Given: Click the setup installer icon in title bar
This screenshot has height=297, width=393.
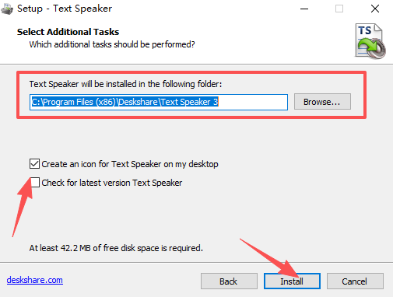Looking at the screenshot, I should [7, 9].
